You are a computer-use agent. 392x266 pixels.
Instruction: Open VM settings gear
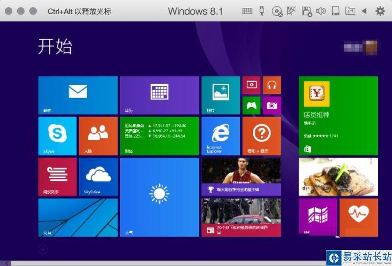tap(380, 11)
